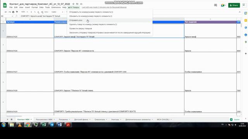Open the comment history icon
The image size is (248, 139).
pos(215,5)
